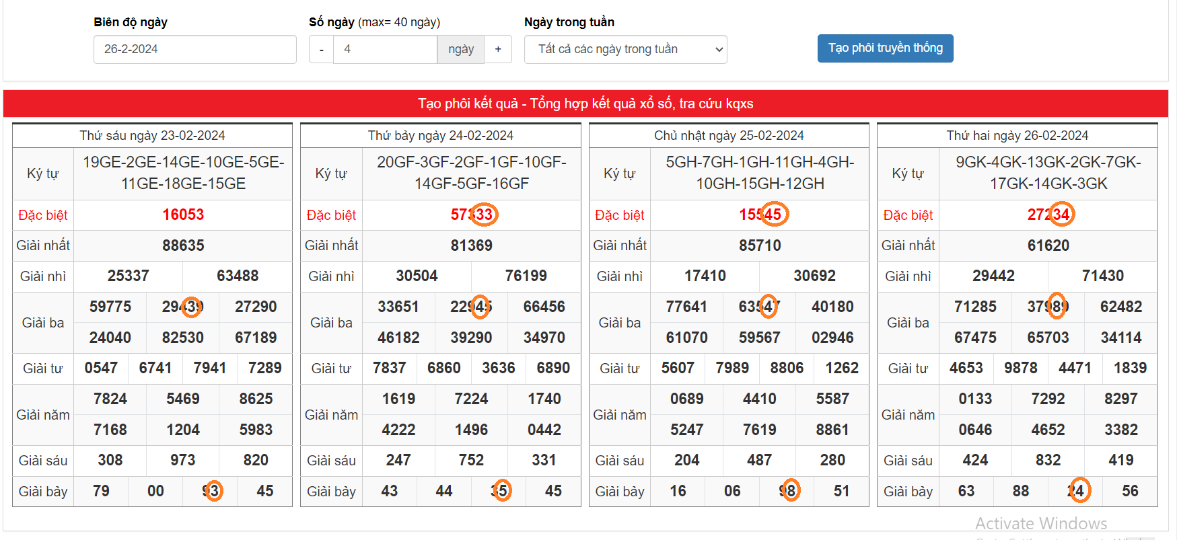Click the gray "ngày" unit label
This screenshot has width=1177, height=540.
(461, 50)
